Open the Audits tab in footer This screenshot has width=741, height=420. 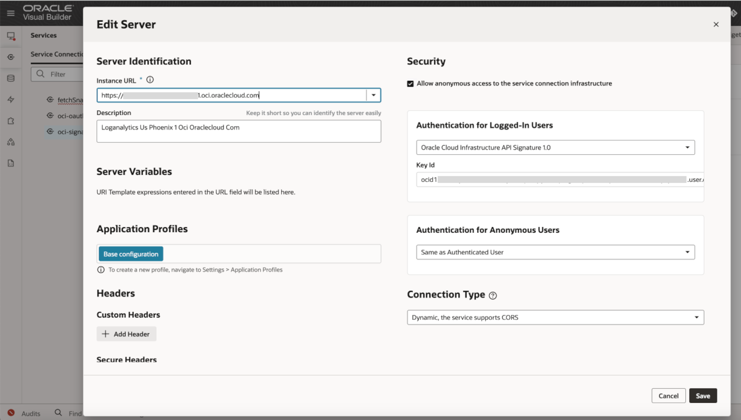click(25, 414)
